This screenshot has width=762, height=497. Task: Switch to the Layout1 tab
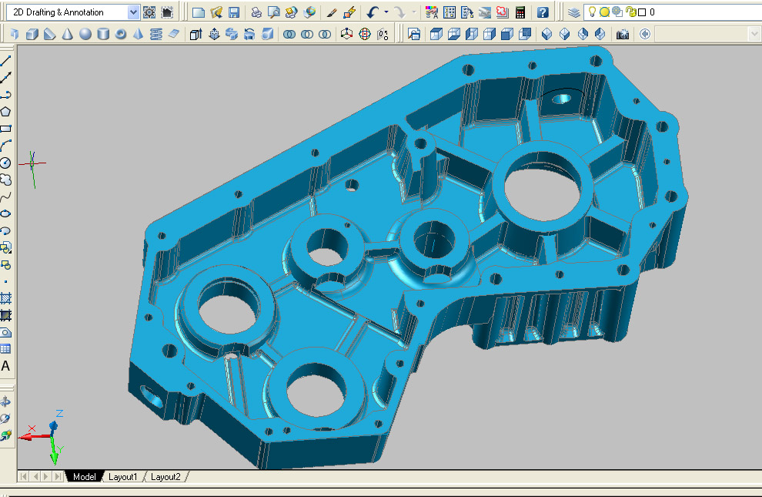[122, 477]
